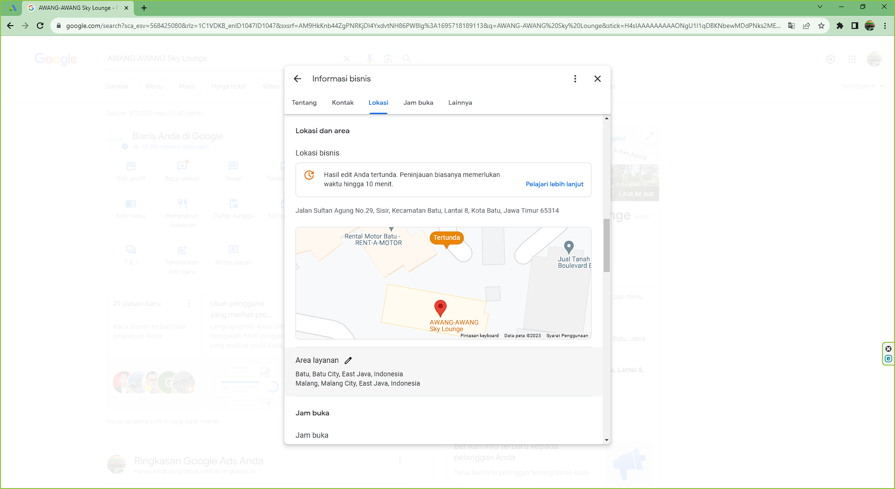Clear the search query with X
895x489 pixels.
coord(346,59)
